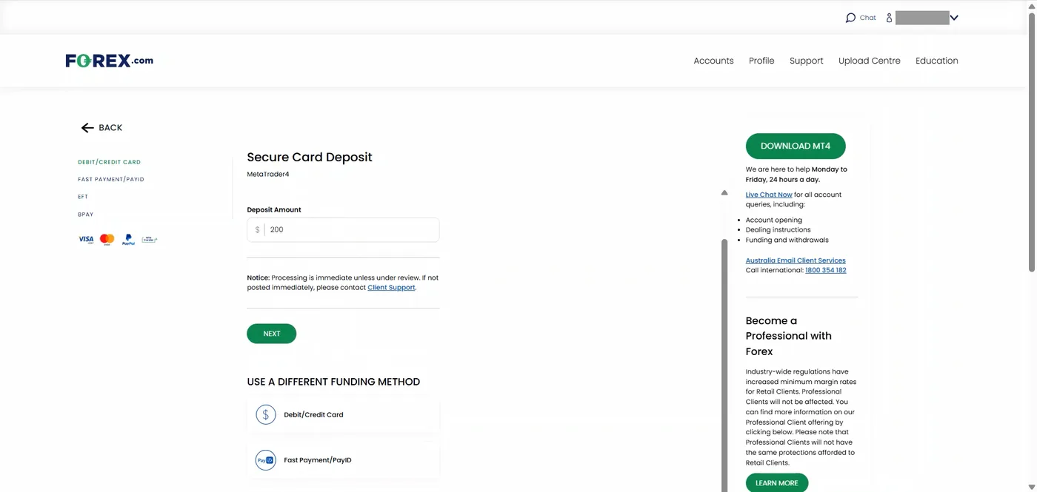Screen dimensions: 1037x492
Task: Select BPAY funding method in the sidebar
Action: pos(86,215)
